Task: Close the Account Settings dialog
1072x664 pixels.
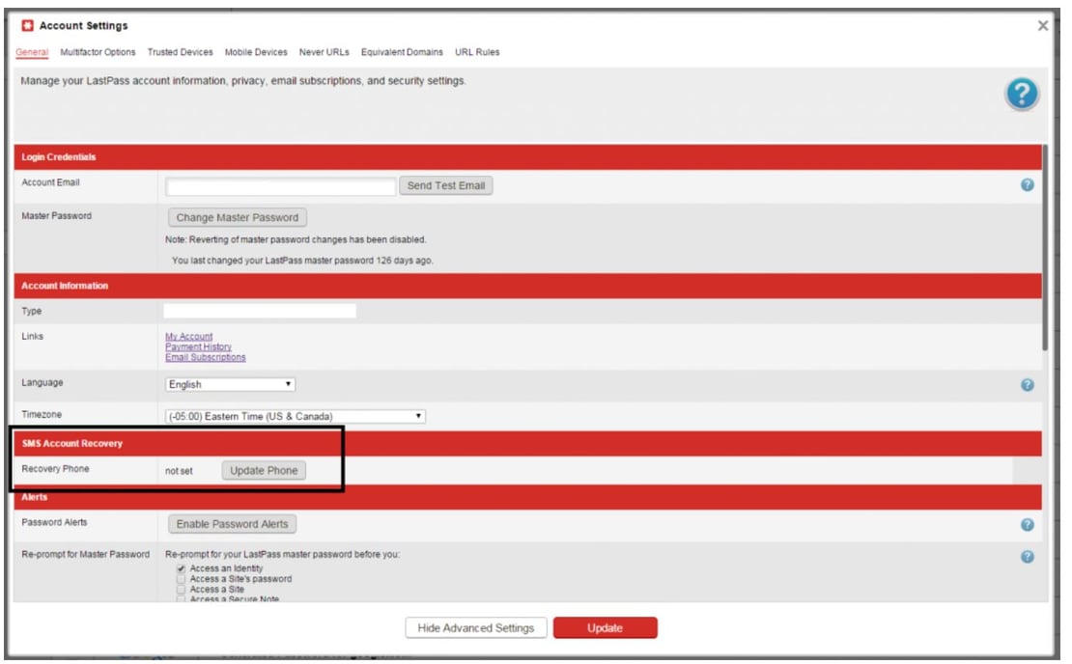Action: pyautogui.click(x=1043, y=25)
